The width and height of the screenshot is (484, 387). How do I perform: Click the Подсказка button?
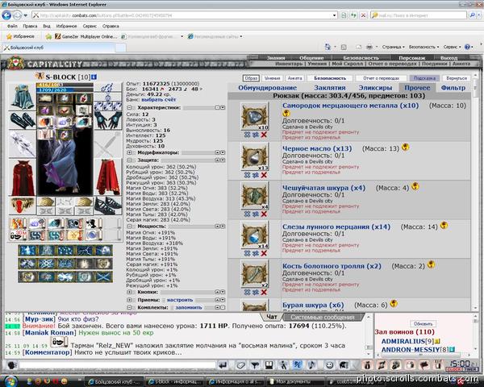click(424, 78)
